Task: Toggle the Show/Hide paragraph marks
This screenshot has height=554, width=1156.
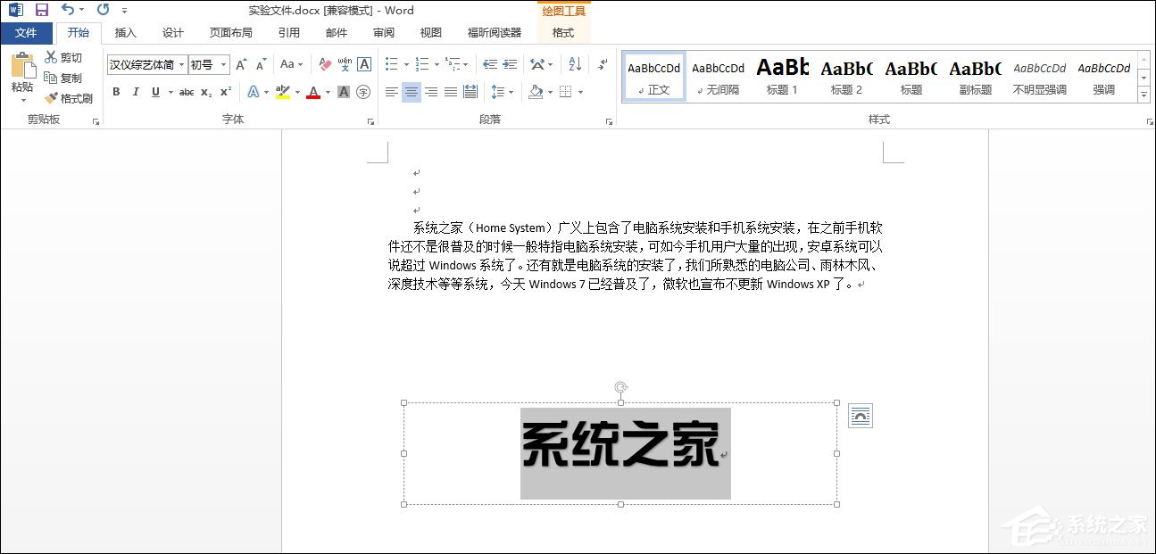Action: pos(602,65)
